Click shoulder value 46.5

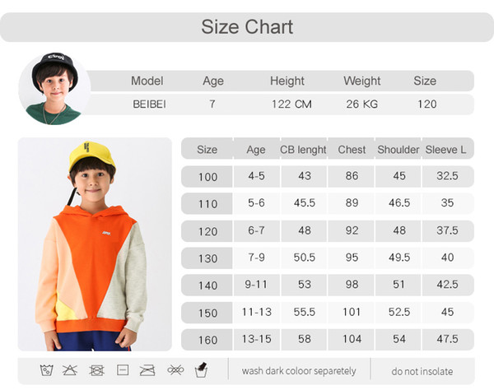tap(399, 203)
